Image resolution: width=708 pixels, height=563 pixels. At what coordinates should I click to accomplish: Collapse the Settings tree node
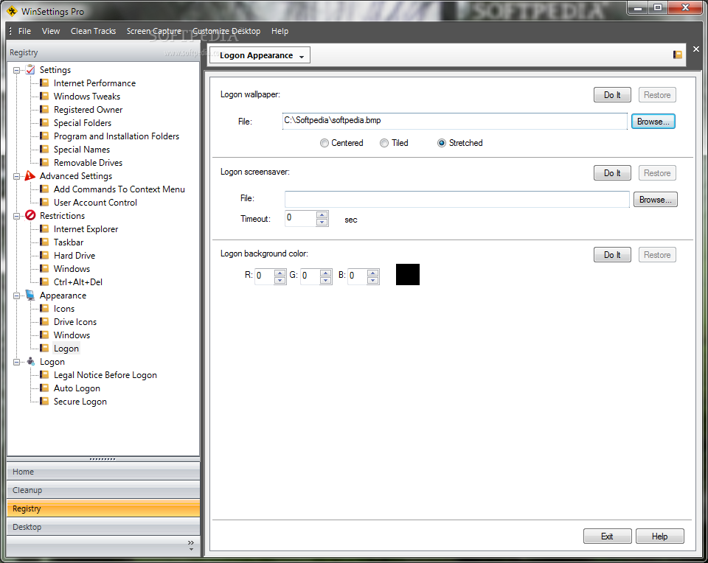17,70
